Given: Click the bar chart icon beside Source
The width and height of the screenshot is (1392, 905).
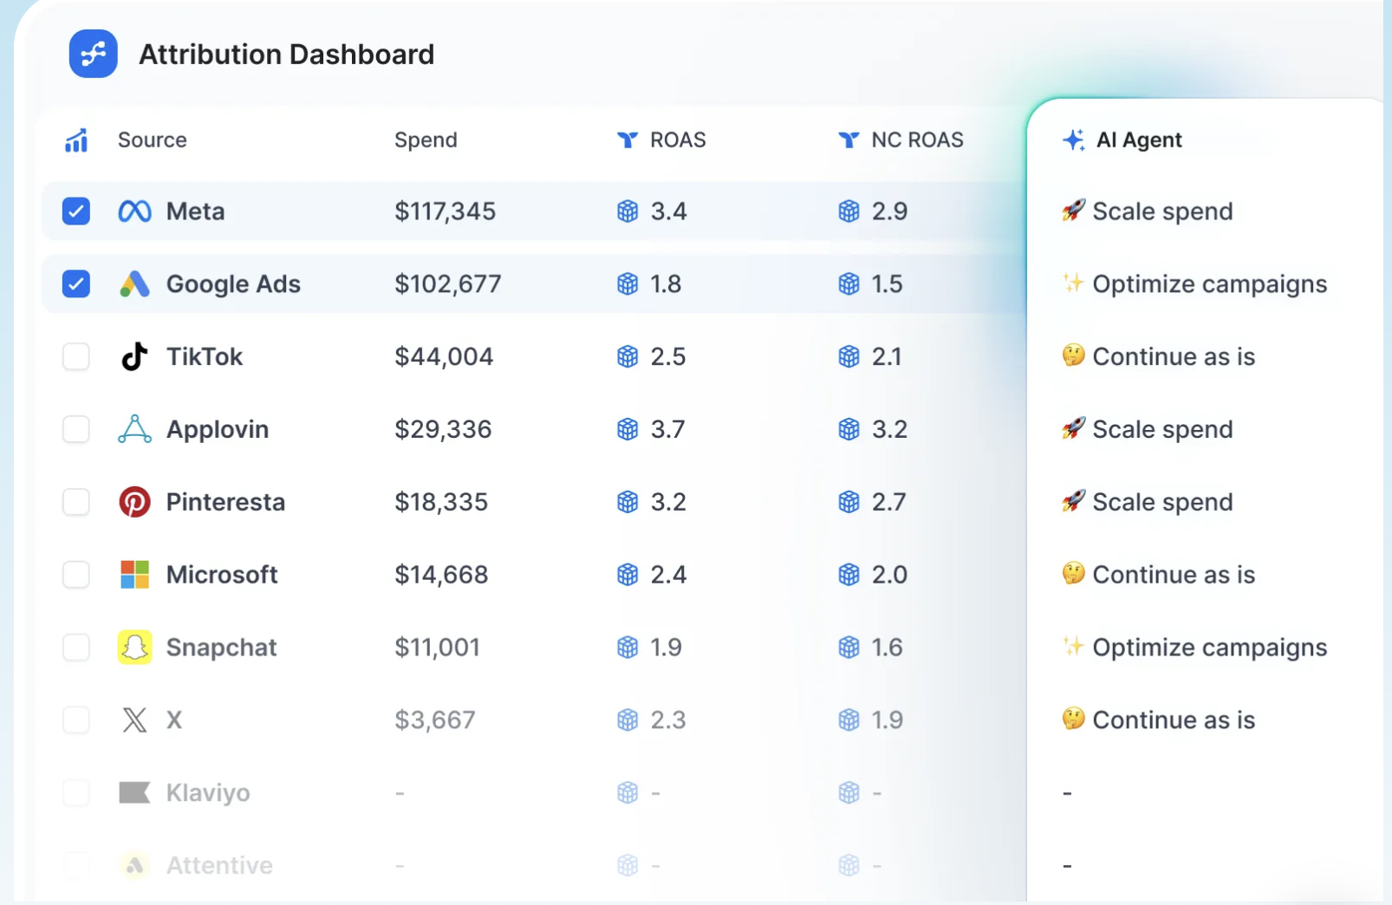Looking at the screenshot, I should (76, 140).
